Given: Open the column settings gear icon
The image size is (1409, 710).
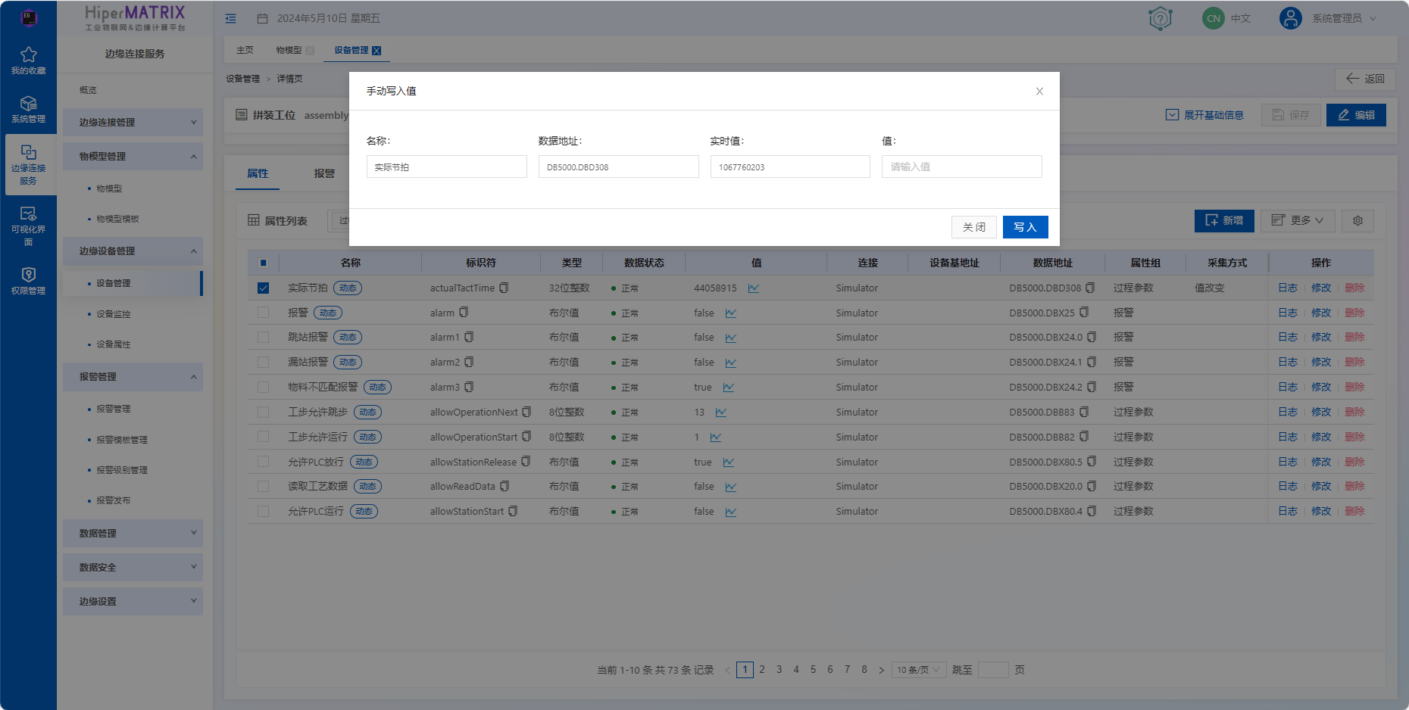Looking at the screenshot, I should click(x=1357, y=220).
